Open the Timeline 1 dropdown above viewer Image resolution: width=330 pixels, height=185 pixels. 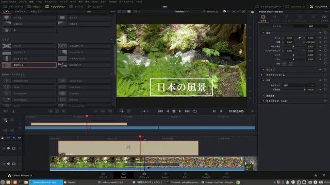pyautogui.click(x=181, y=11)
